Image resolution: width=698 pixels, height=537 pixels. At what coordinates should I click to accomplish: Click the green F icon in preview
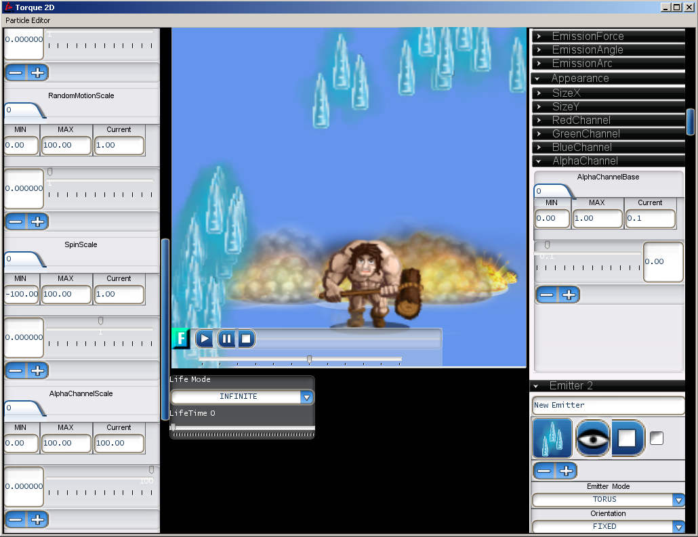(181, 339)
